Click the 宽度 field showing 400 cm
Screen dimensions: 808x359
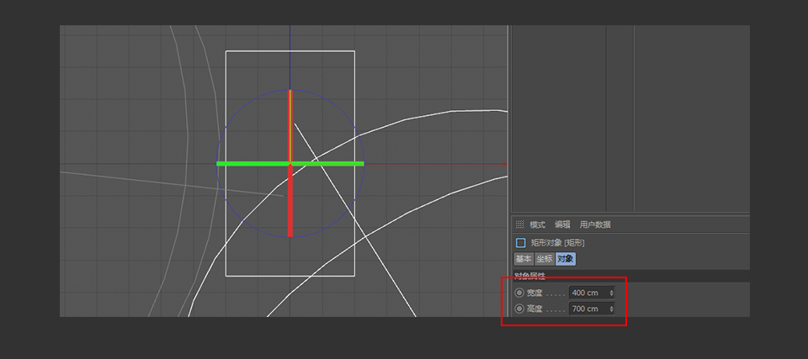click(x=587, y=293)
